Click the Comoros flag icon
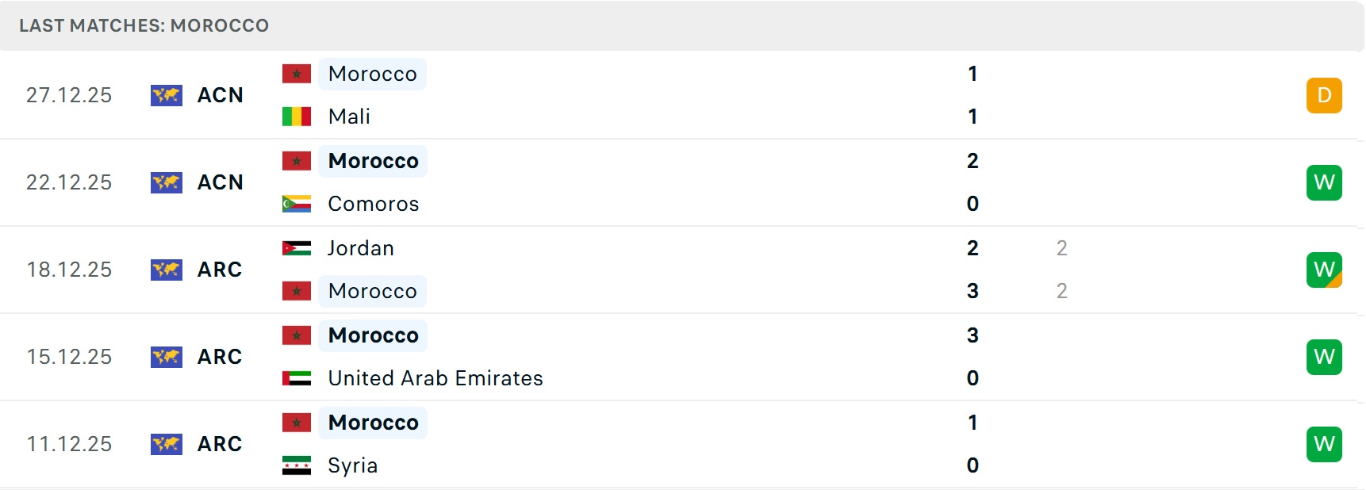Image resolution: width=1366 pixels, height=490 pixels. pos(297,204)
